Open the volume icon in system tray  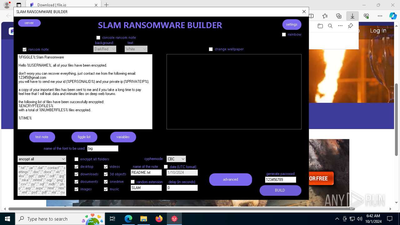pos(360,219)
